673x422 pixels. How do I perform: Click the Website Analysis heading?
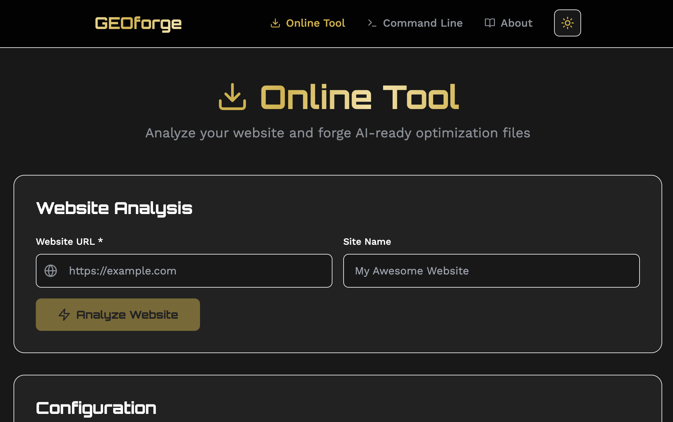tap(114, 208)
